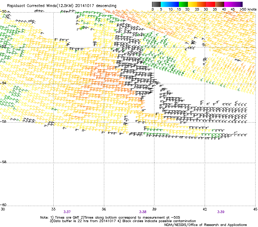Screen dimensions: 258x227
Task: Click the Rapidscat Corrected Winds title text
Action: point(62,6)
